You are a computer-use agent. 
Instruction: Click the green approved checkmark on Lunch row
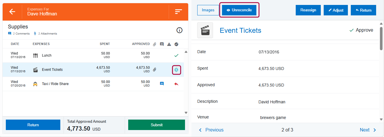pyautogui.click(x=176, y=55)
